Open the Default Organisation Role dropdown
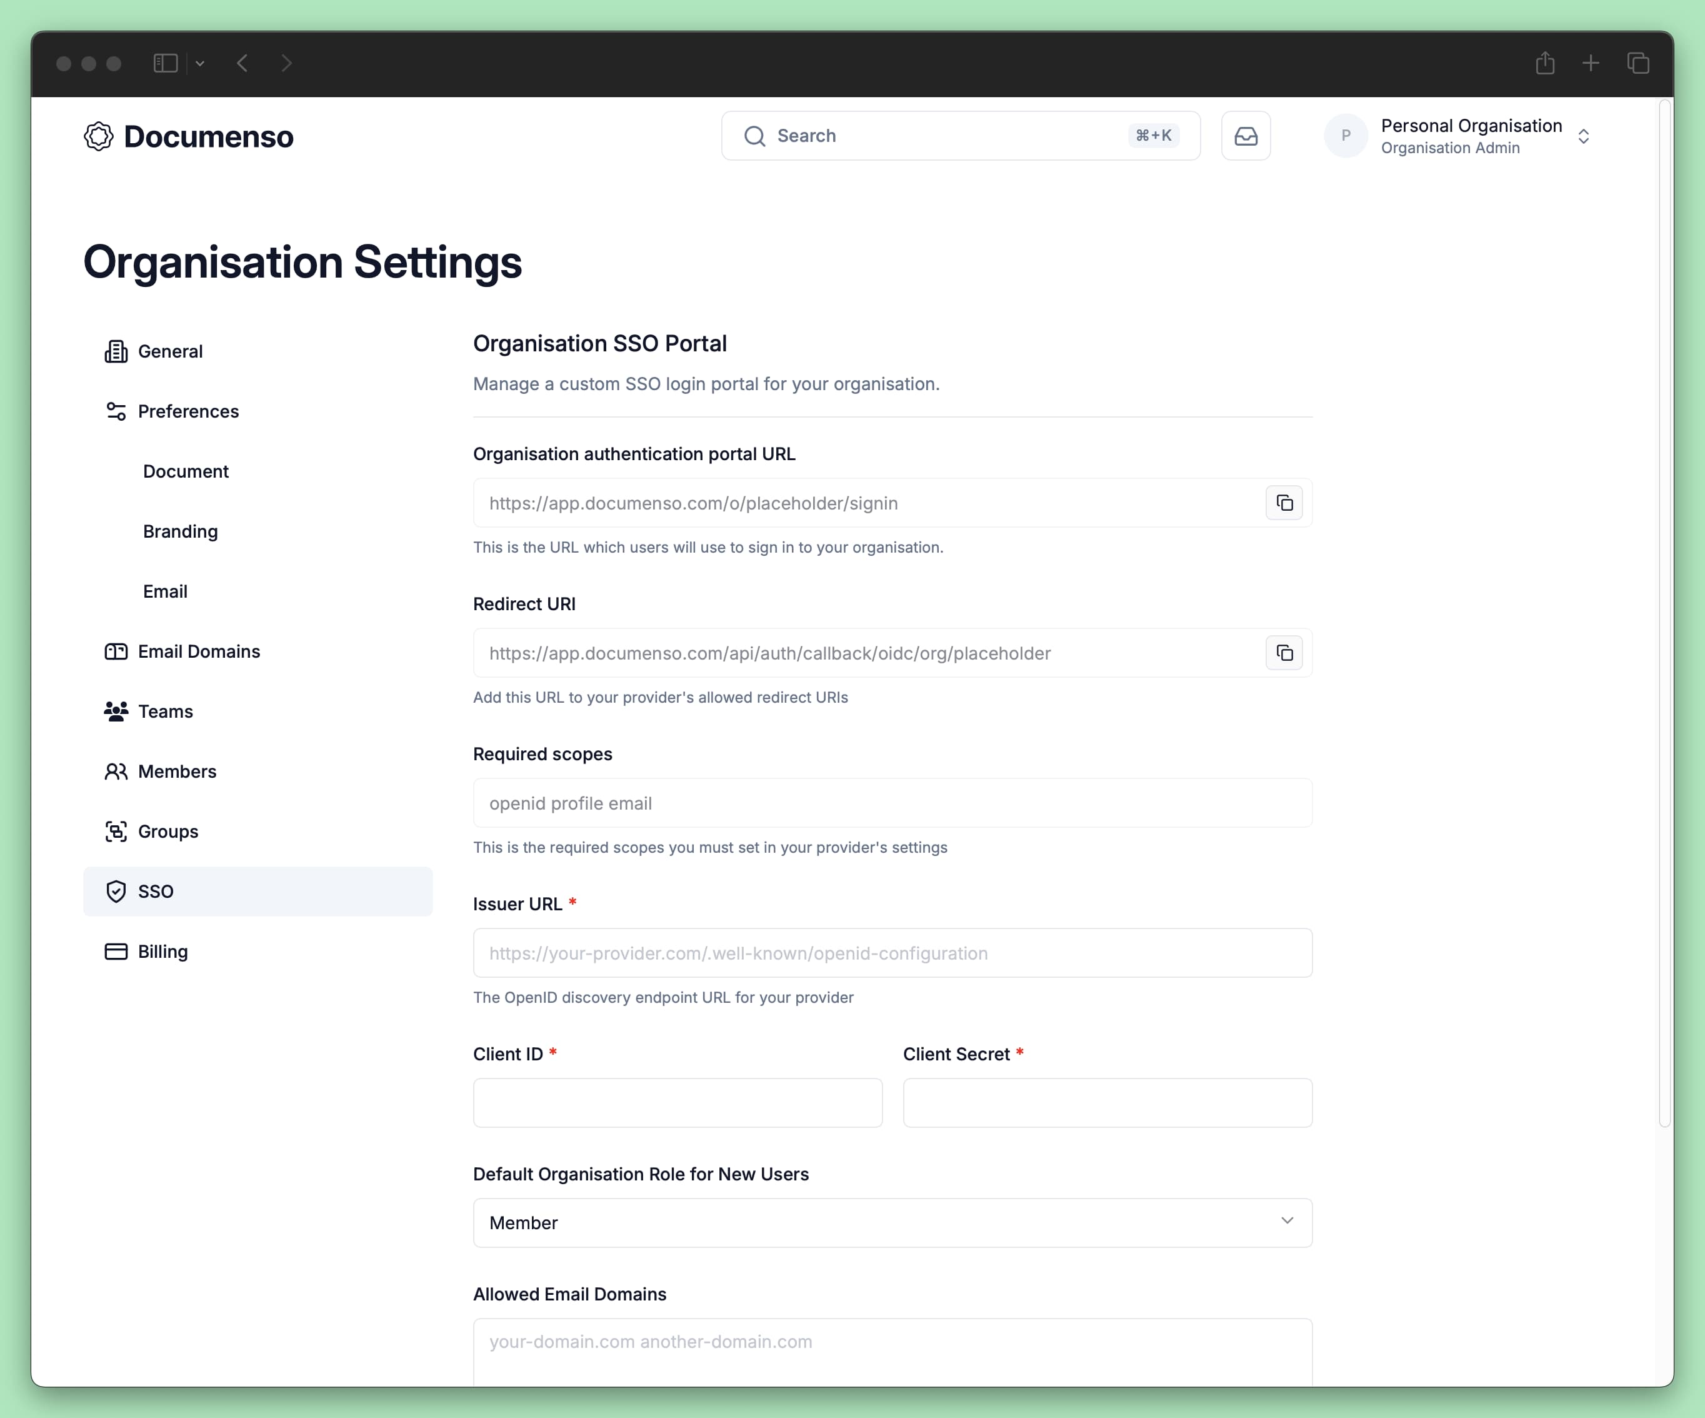The image size is (1705, 1418). click(x=892, y=1222)
